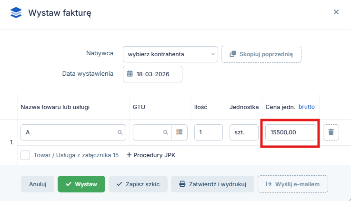
Task: Open the date picker calendar icon
Action: point(130,74)
